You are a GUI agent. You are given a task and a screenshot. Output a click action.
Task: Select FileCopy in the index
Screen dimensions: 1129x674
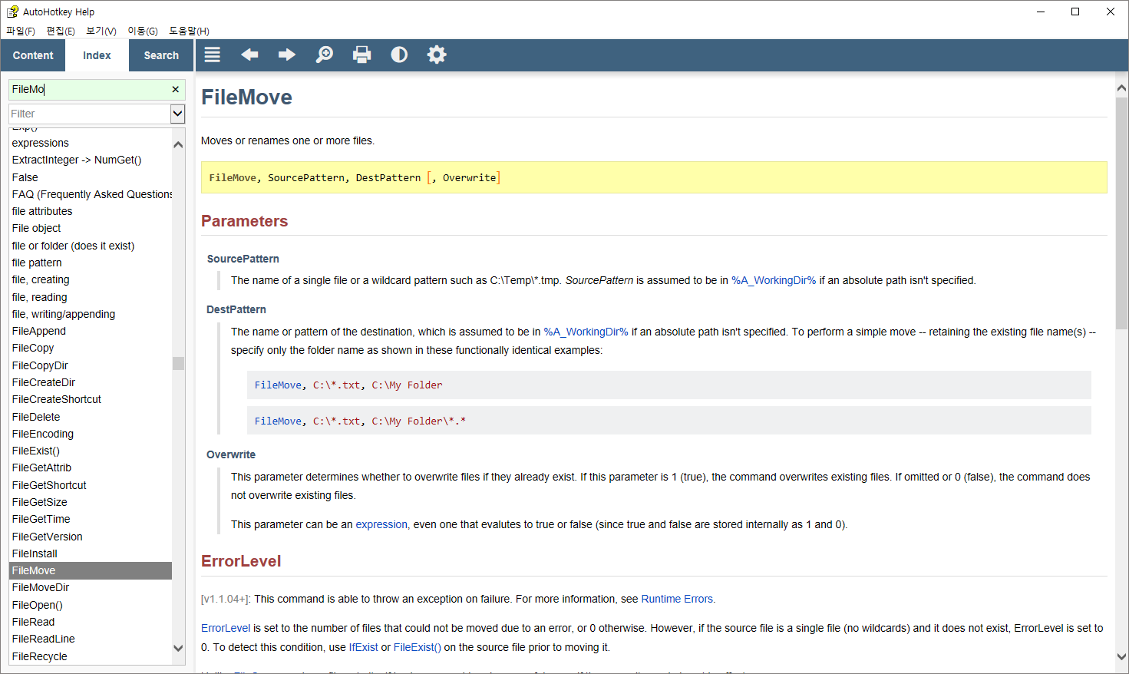coord(91,348)
